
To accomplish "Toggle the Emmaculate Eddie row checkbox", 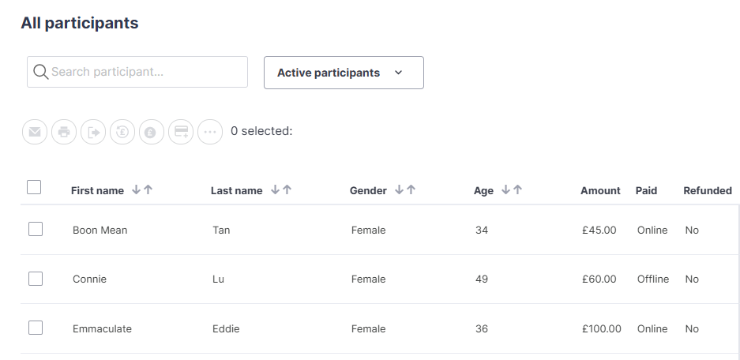I will pyautogui.click(x=36, y=328).
